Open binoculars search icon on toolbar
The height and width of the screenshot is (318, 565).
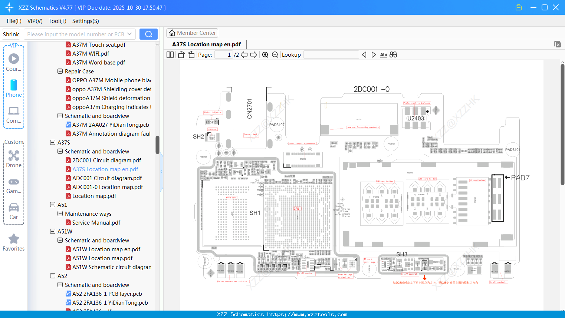(393, 54)
